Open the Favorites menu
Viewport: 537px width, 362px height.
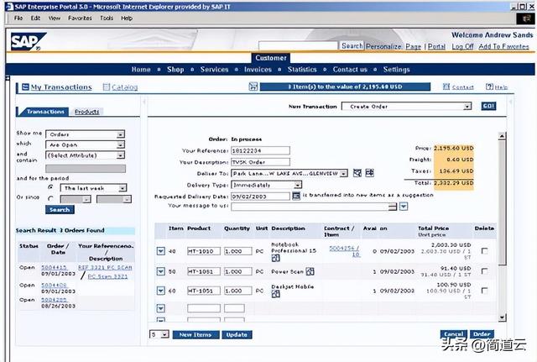(80, 18)
